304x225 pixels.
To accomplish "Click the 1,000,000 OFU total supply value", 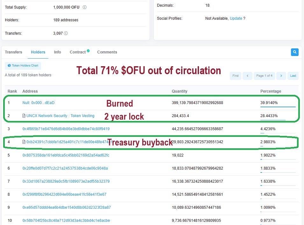I will click(66, 7).
